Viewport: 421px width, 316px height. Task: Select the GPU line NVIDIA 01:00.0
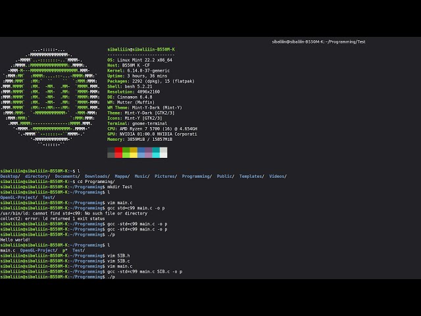[x=152, y=134]
